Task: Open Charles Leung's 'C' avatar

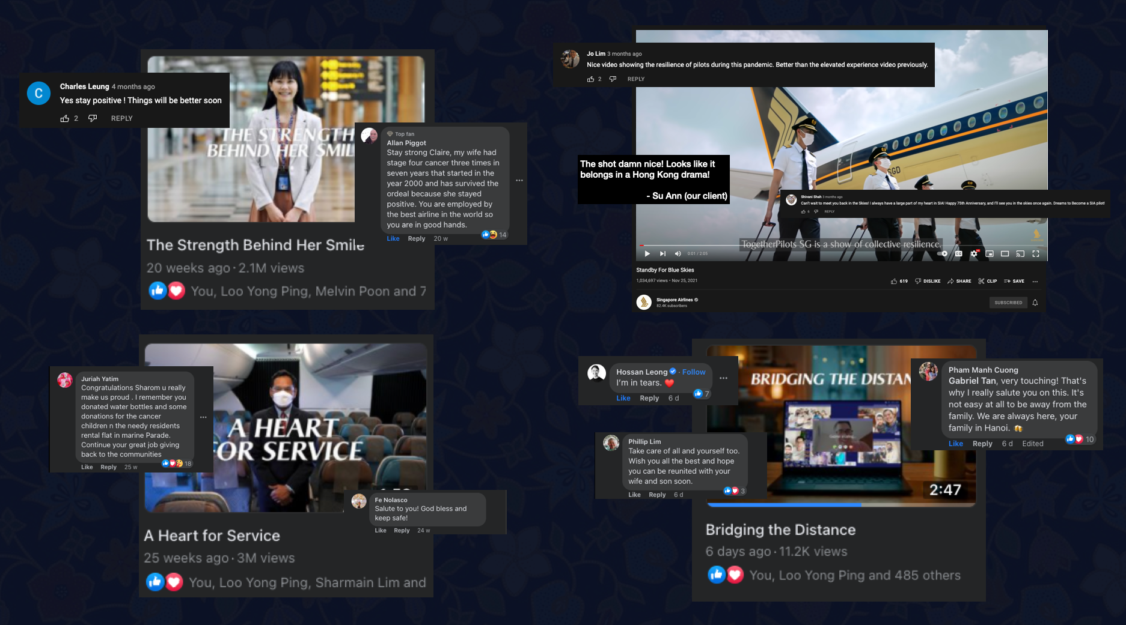Action: tap(38, 93)
